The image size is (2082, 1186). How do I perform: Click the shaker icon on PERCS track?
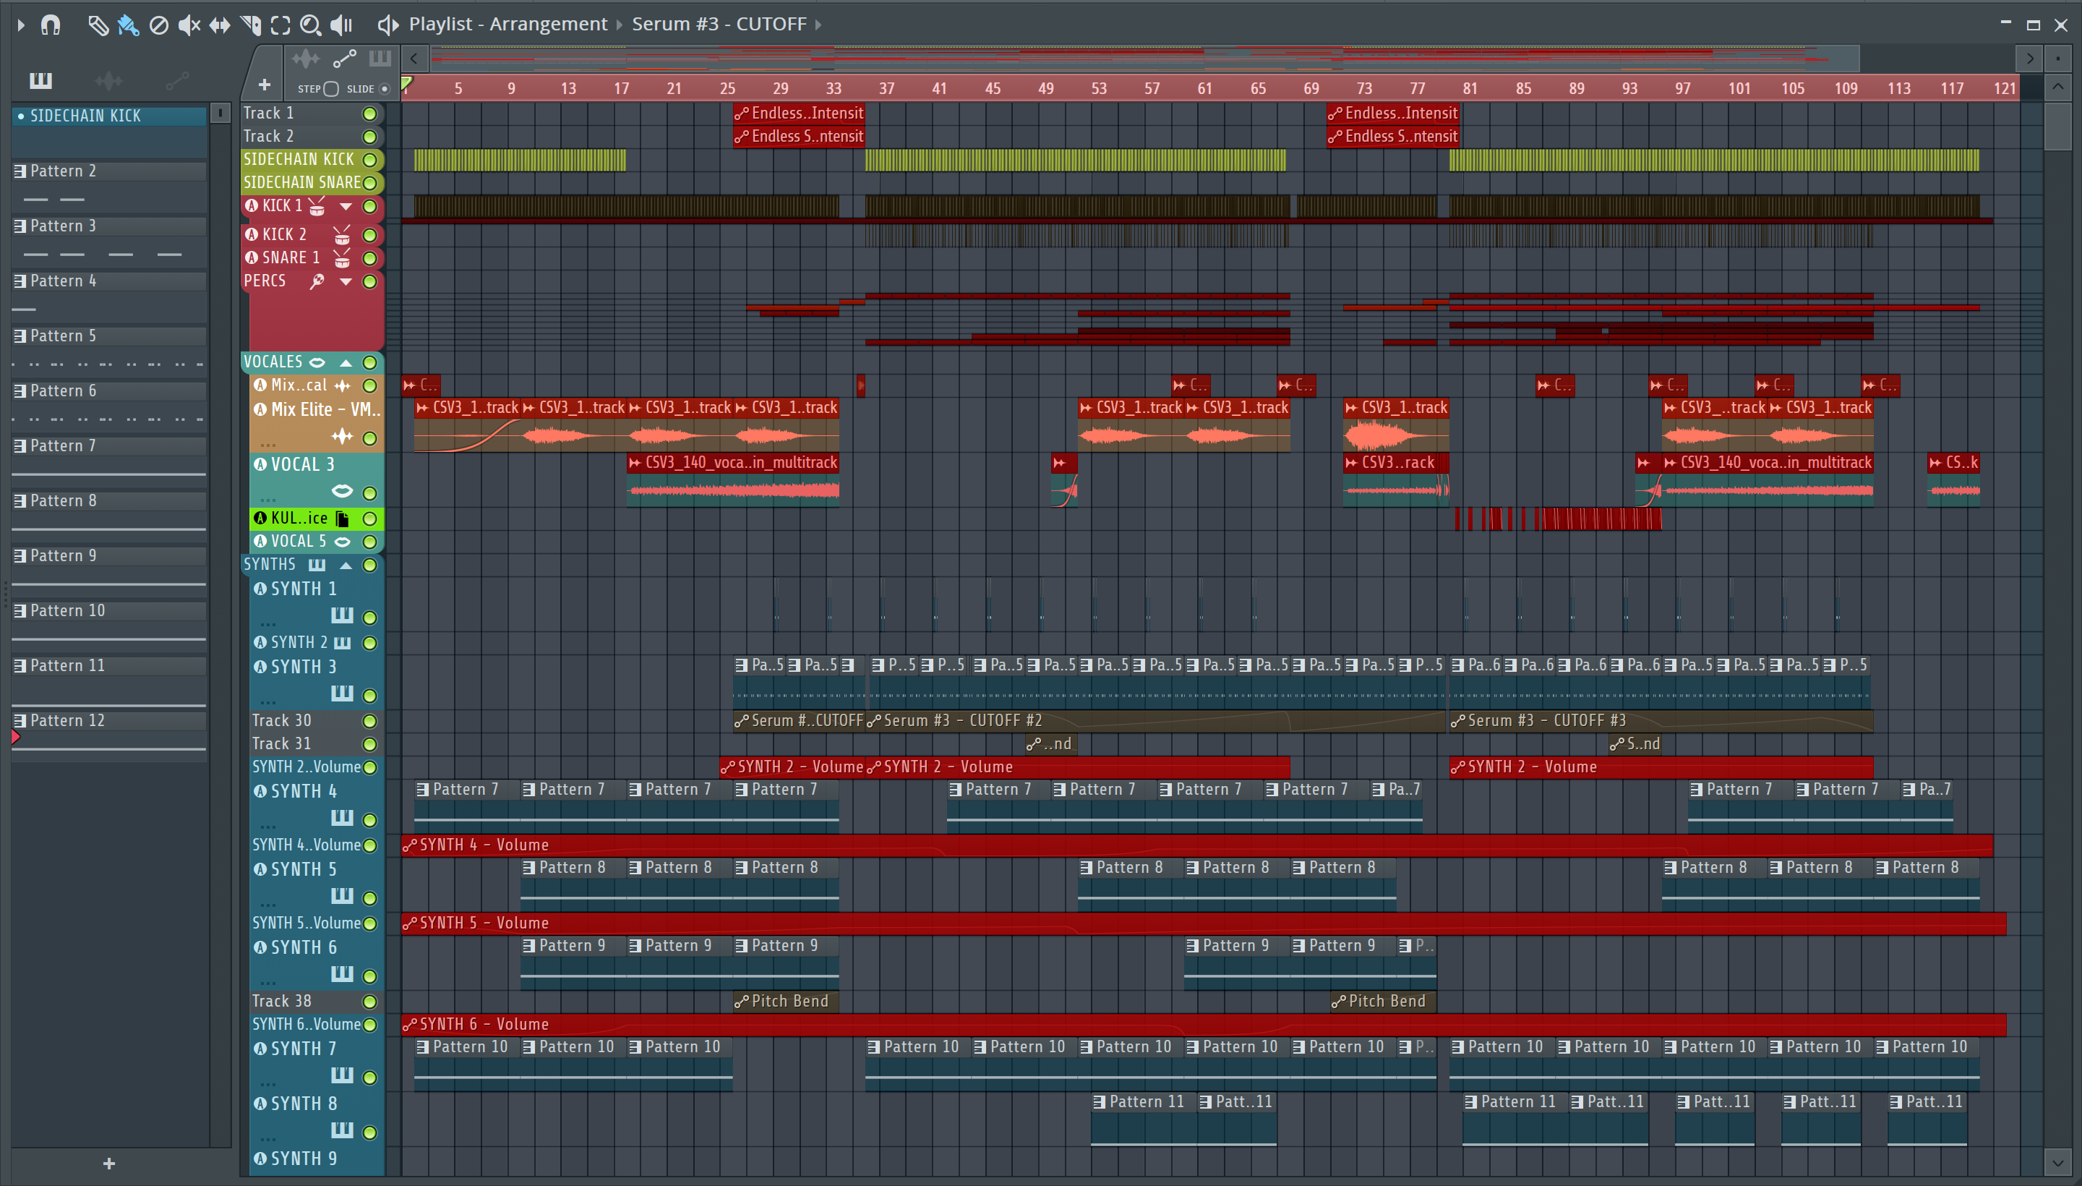click(317, 281)
